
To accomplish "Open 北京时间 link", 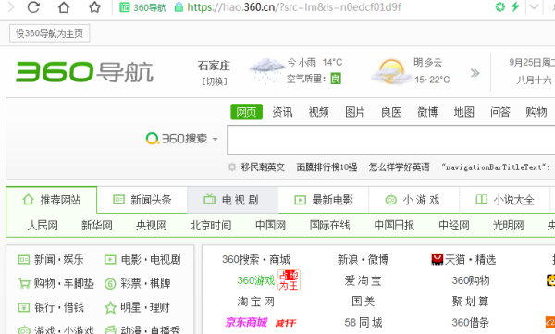I will pyautogui.click(x=211, y=225).
